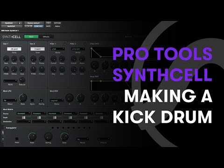The height and width of the screenshot is (168, 224).
Task: Click the Osc 1 PWM knob
Action: click(6, 69)
